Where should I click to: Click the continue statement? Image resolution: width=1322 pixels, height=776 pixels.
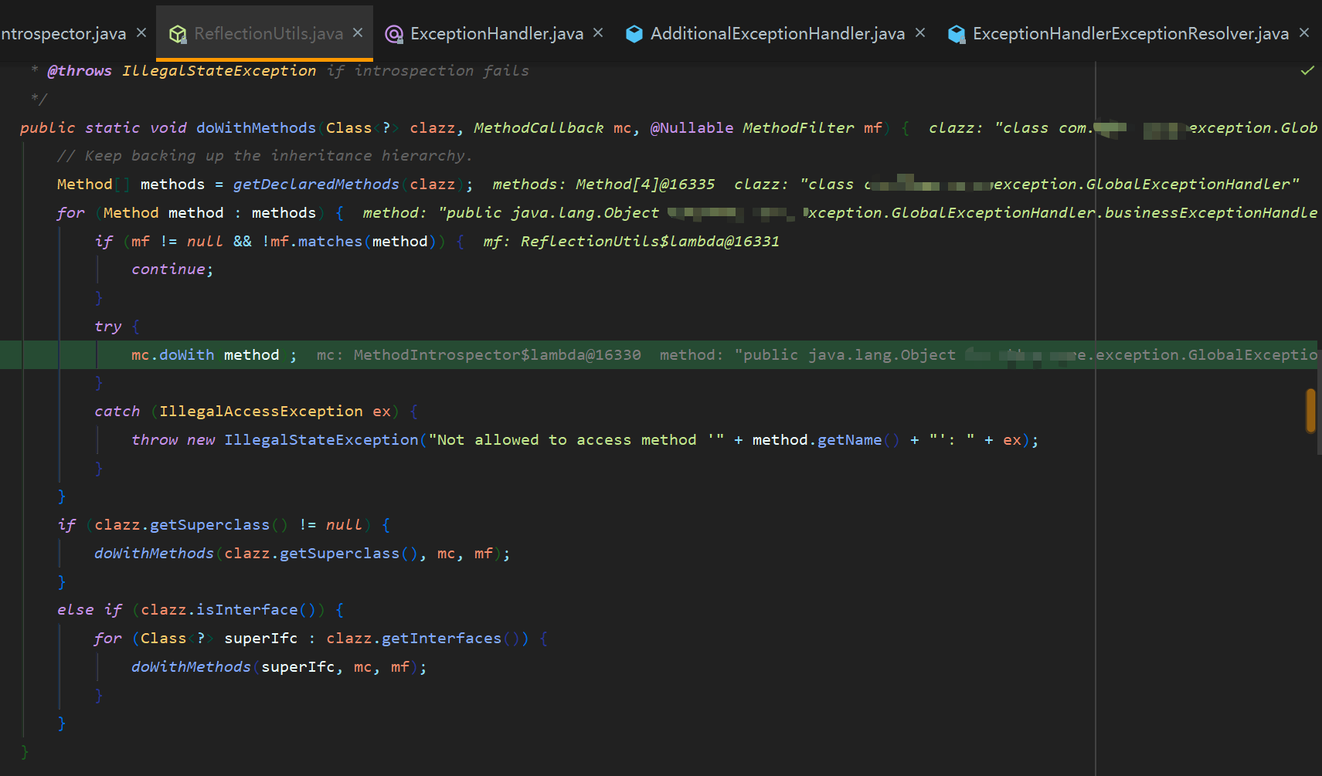[172, 269]
